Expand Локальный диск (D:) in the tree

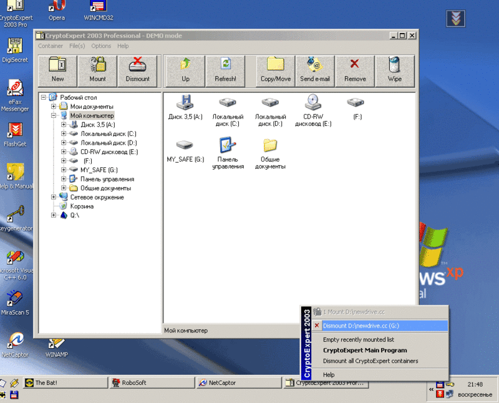coord(64,143)
